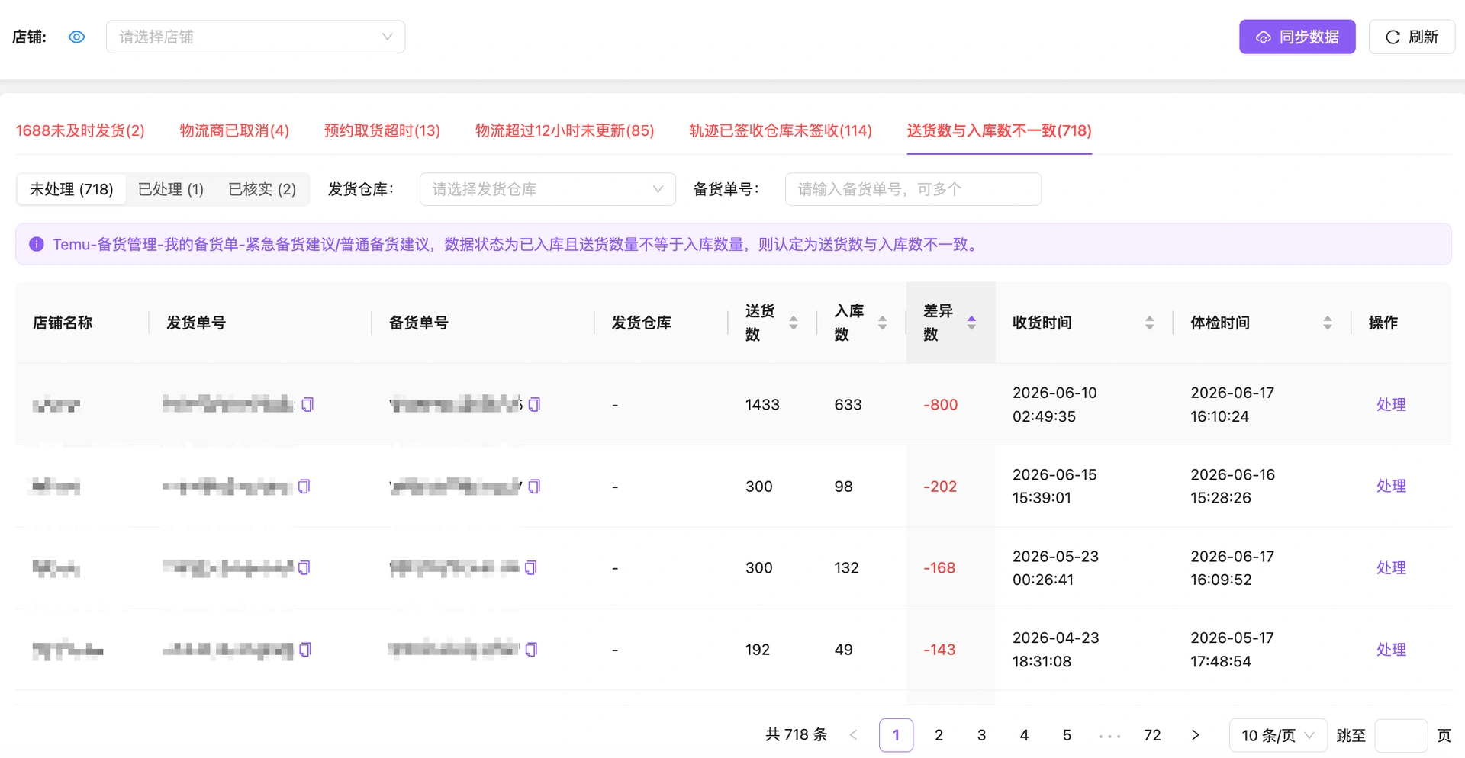Sort by 差异数 column

[x=971, y=323]
